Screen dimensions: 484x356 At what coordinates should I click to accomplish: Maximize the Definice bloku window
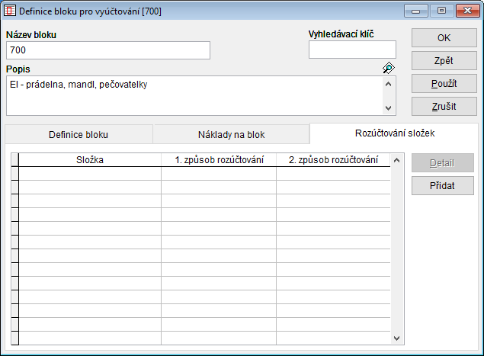pos(441,11)
